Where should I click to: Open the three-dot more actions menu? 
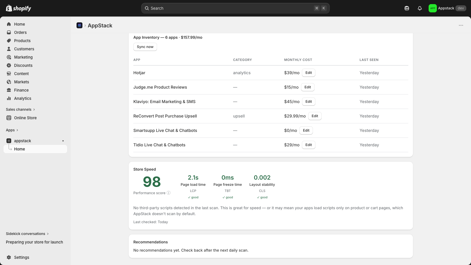click(x=461, y=25)
